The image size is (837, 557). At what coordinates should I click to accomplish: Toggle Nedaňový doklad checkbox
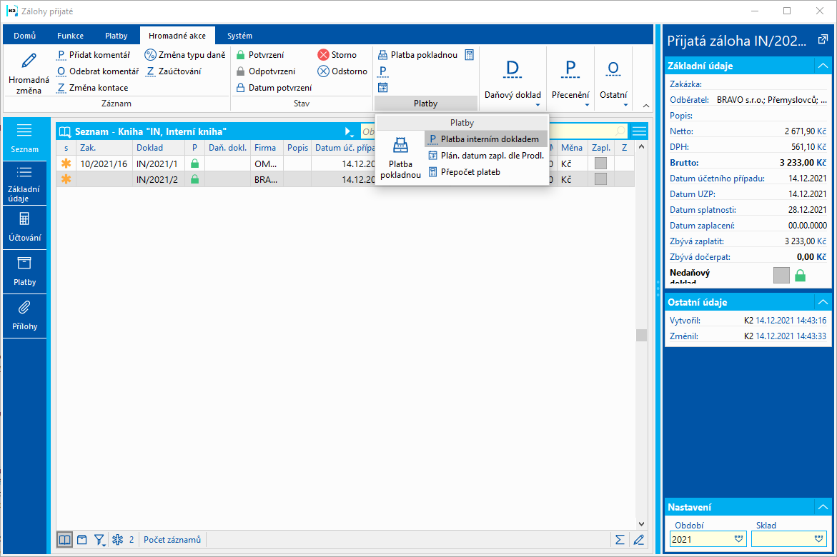(x=781, y=276)
